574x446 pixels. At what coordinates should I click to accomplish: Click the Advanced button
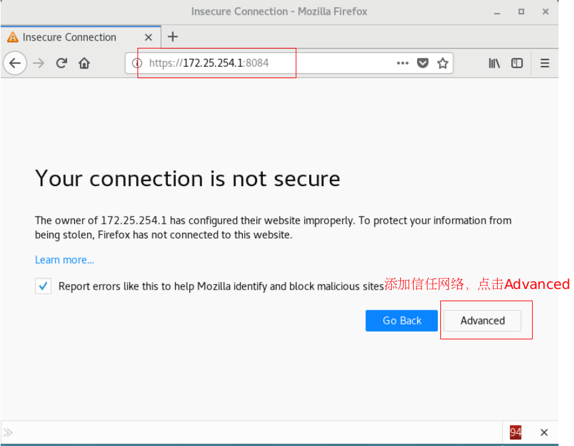click(482, 321)
